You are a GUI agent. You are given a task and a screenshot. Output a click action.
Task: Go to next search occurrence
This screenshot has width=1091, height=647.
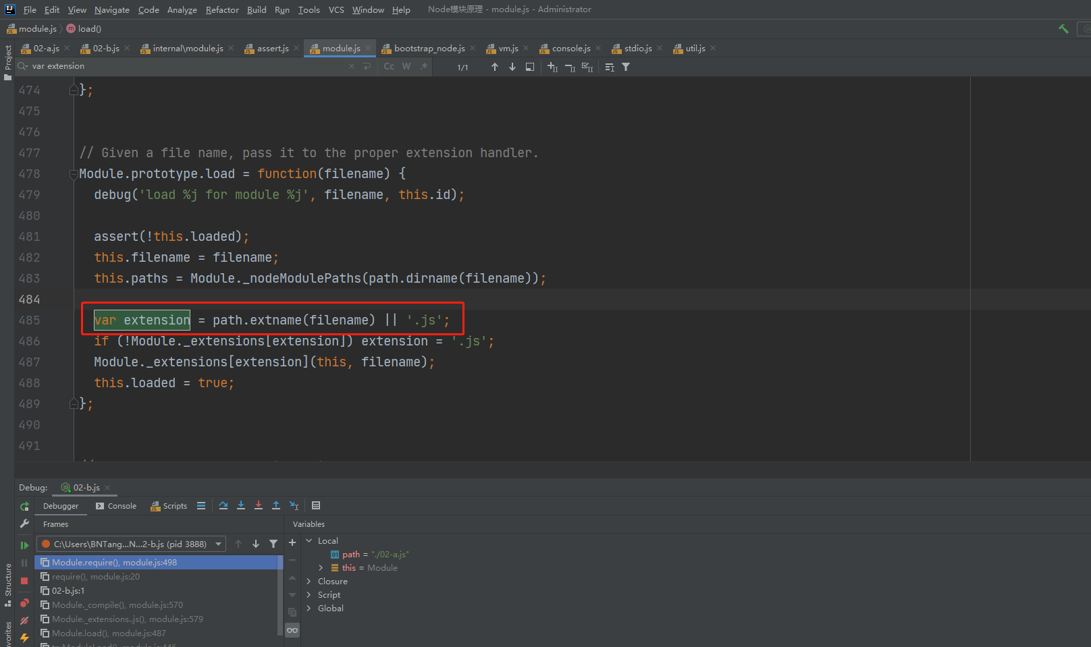[512, 67]
